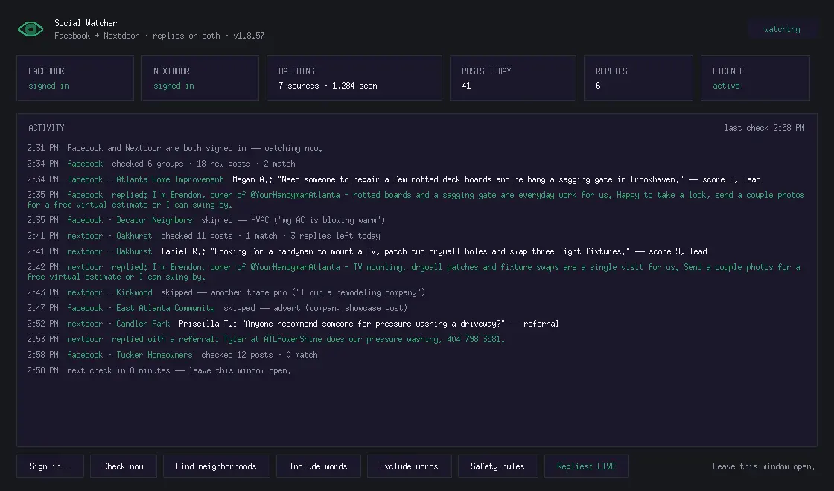Select the 'Candler Park' neighborhood name
The image size is (834, 491).
[x=143, y=323]
